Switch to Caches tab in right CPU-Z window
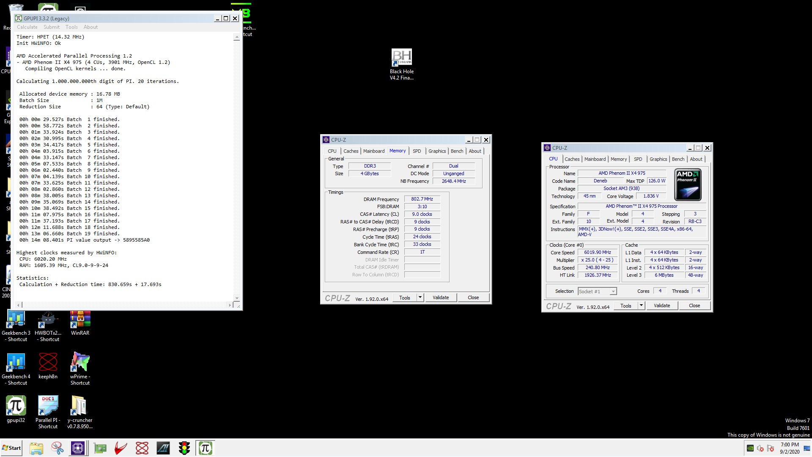 pos(572,159)
